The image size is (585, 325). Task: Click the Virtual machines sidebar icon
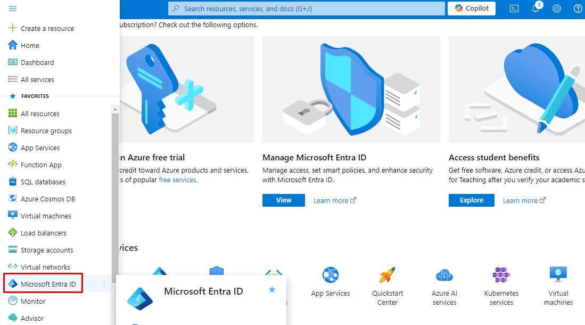coord(13,216)
